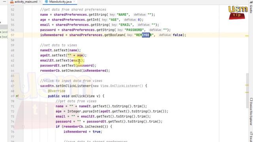The image size is (253, 142).
Task: Select the MainActivity.java editor tab
Action: [60, 2]
